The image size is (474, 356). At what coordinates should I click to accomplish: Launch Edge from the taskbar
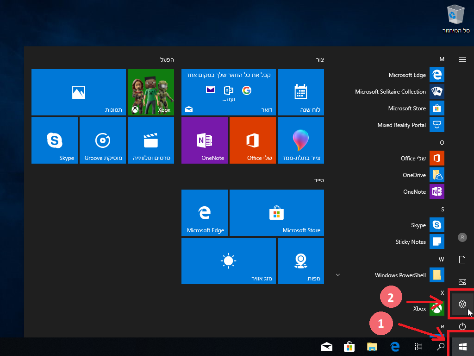click(395, 347)
